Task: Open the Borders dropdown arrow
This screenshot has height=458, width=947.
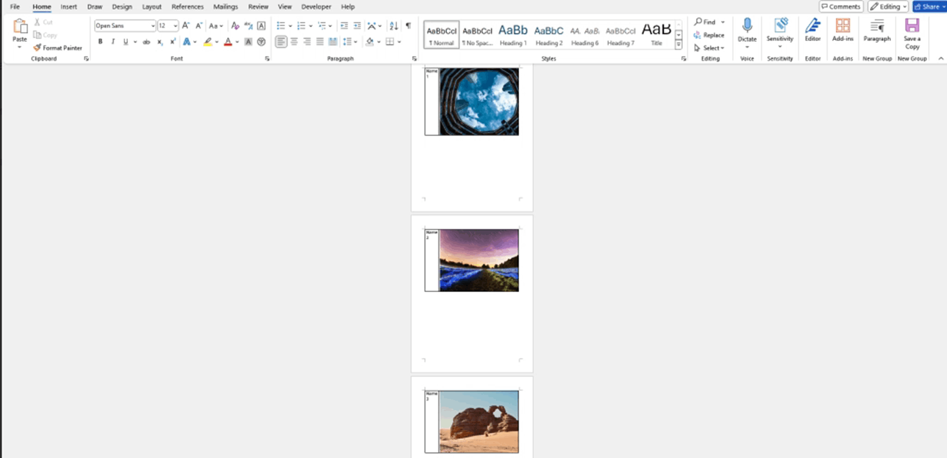Action: tap(399, 42)
